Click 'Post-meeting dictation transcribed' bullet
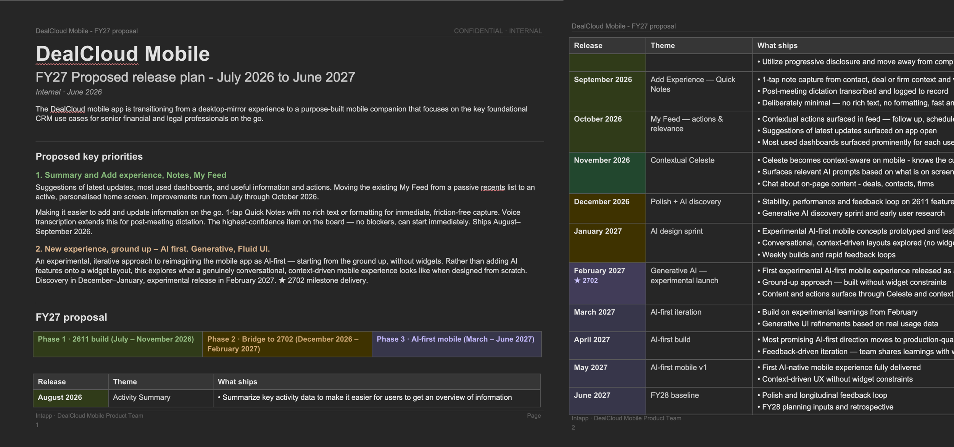The height and width of the screenshot is (447, 954). pos(852,92)
